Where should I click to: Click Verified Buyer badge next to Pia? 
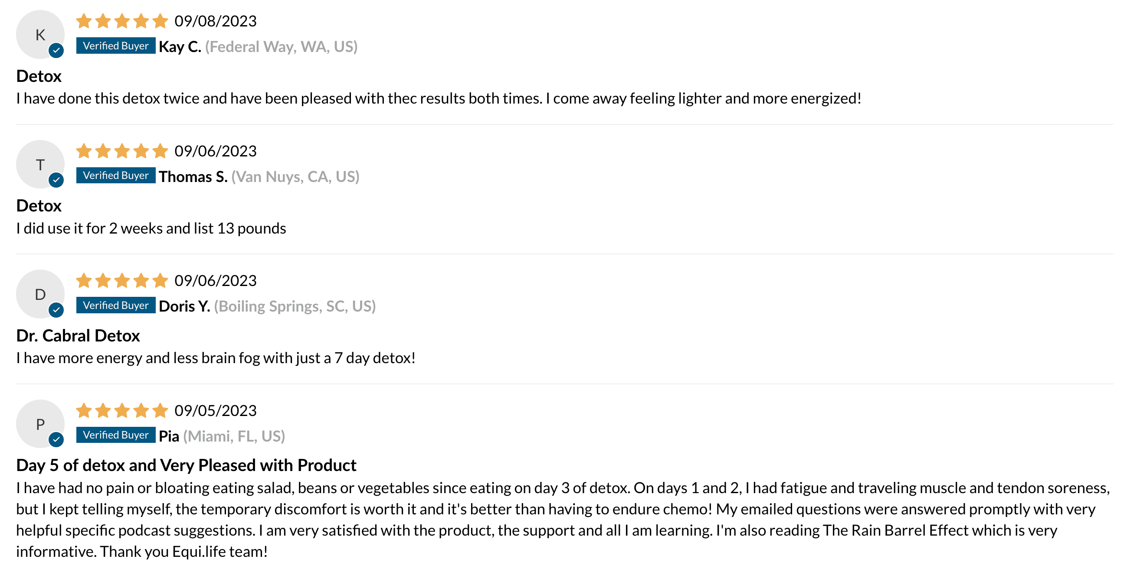[116, 435]
